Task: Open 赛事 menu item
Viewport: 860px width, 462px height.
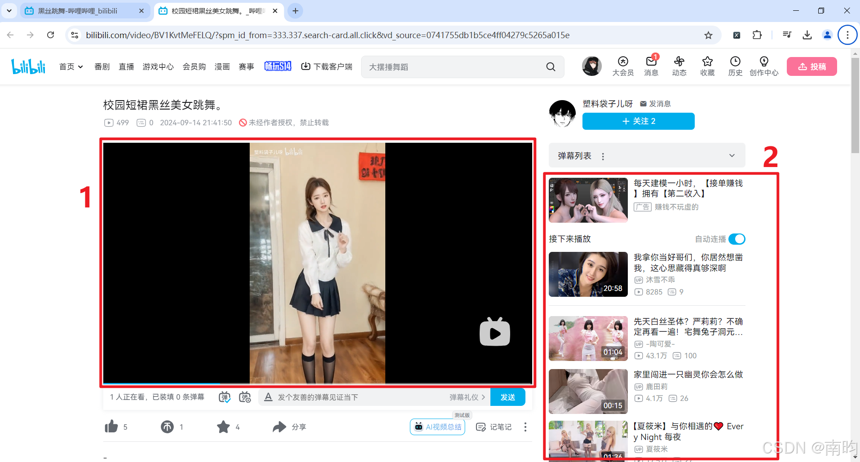Action: coord(246,66)
